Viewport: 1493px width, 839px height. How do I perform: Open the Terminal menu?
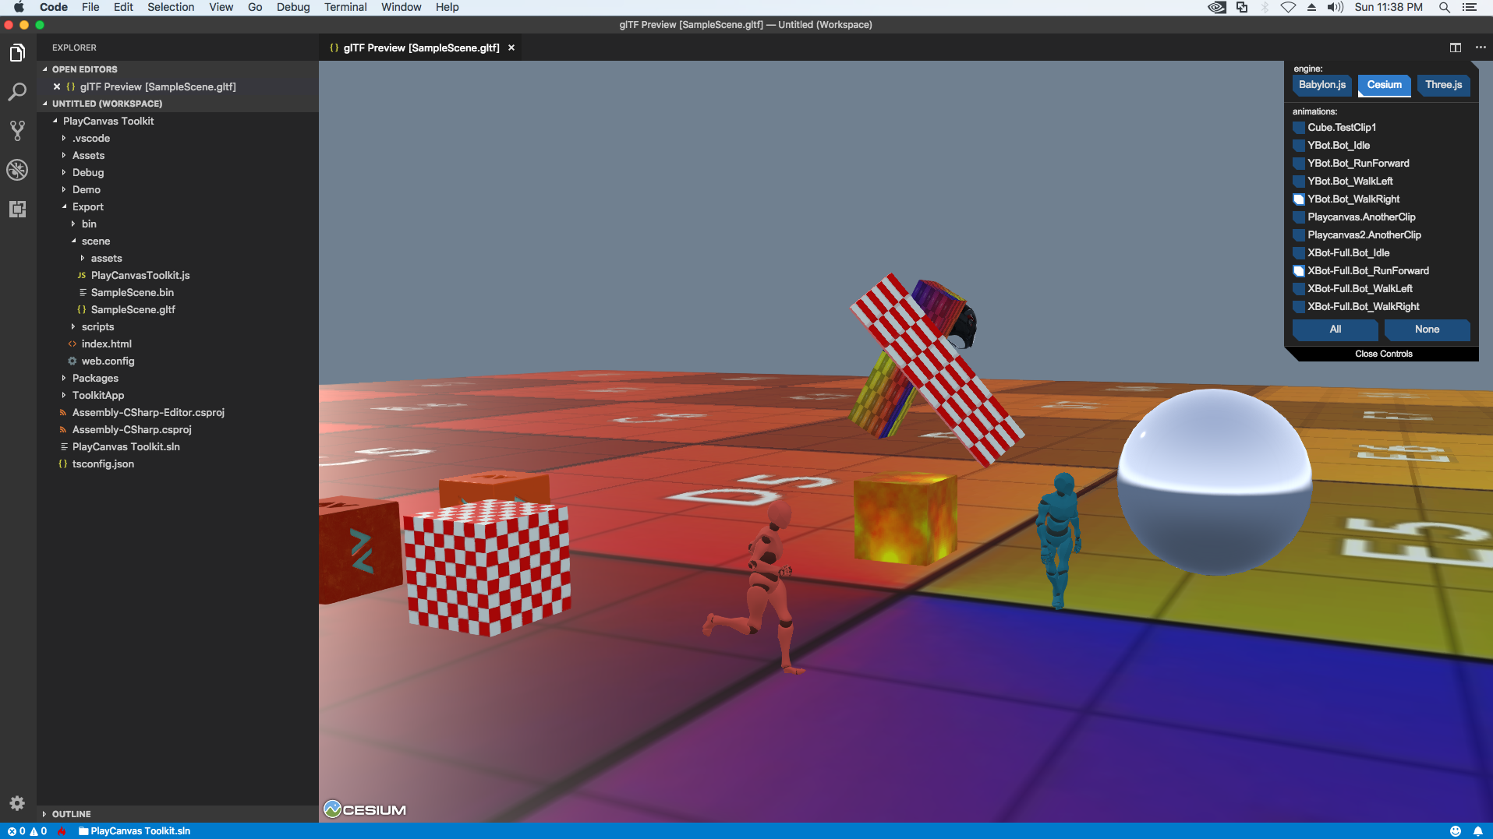coord(345,7)
